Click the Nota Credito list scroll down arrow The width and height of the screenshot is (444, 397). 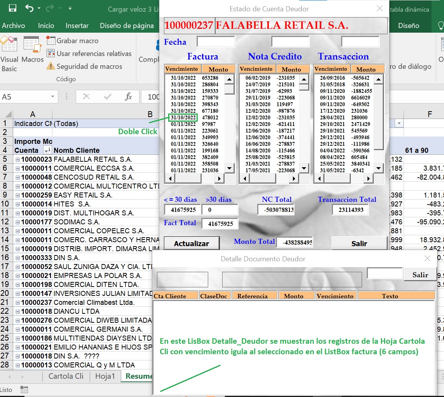pyautogui.click(x=304, y=168)
